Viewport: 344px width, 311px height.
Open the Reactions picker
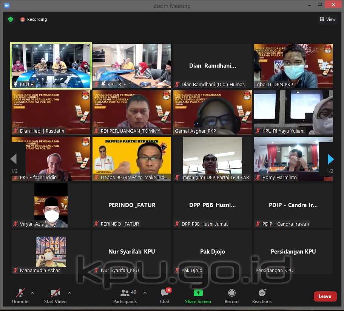coord(262,293)
